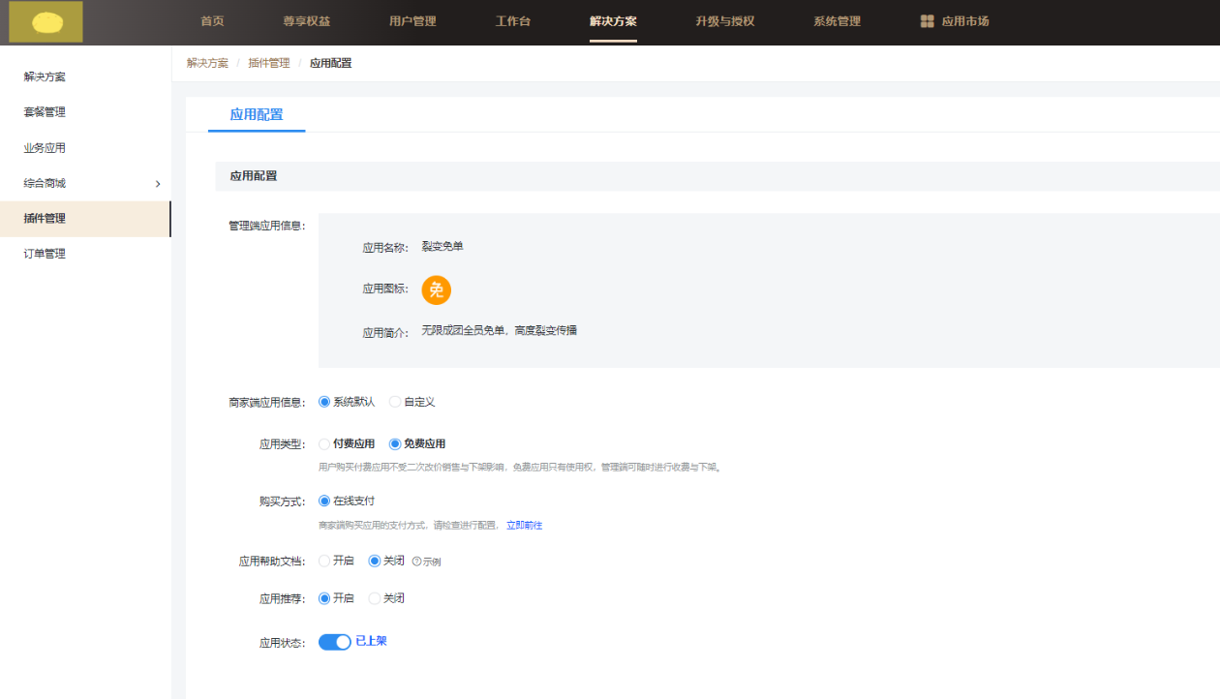This screenshot has height=699, width=1220.
Task: Select the 自定义 radio option
Action: click(395, 402)
